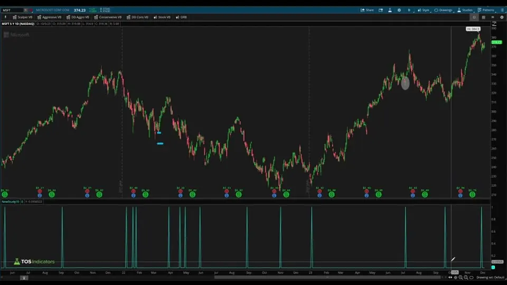Select the Aggressive VB study set
Viewport: 507px width, 285px height.
pyautogui.click(x=49, y=17)
